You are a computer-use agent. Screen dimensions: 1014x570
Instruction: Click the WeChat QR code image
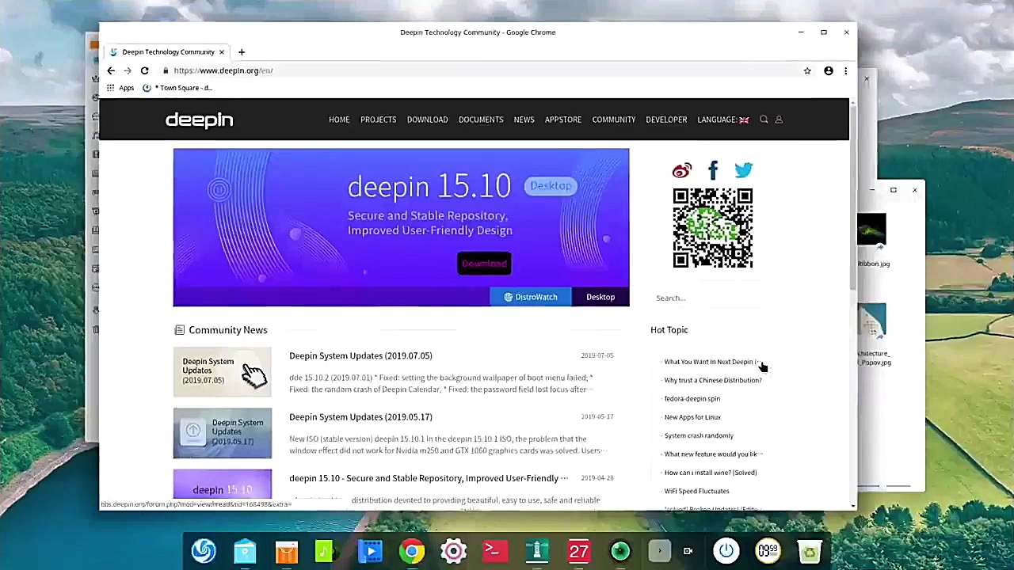(x=713, y=229)
